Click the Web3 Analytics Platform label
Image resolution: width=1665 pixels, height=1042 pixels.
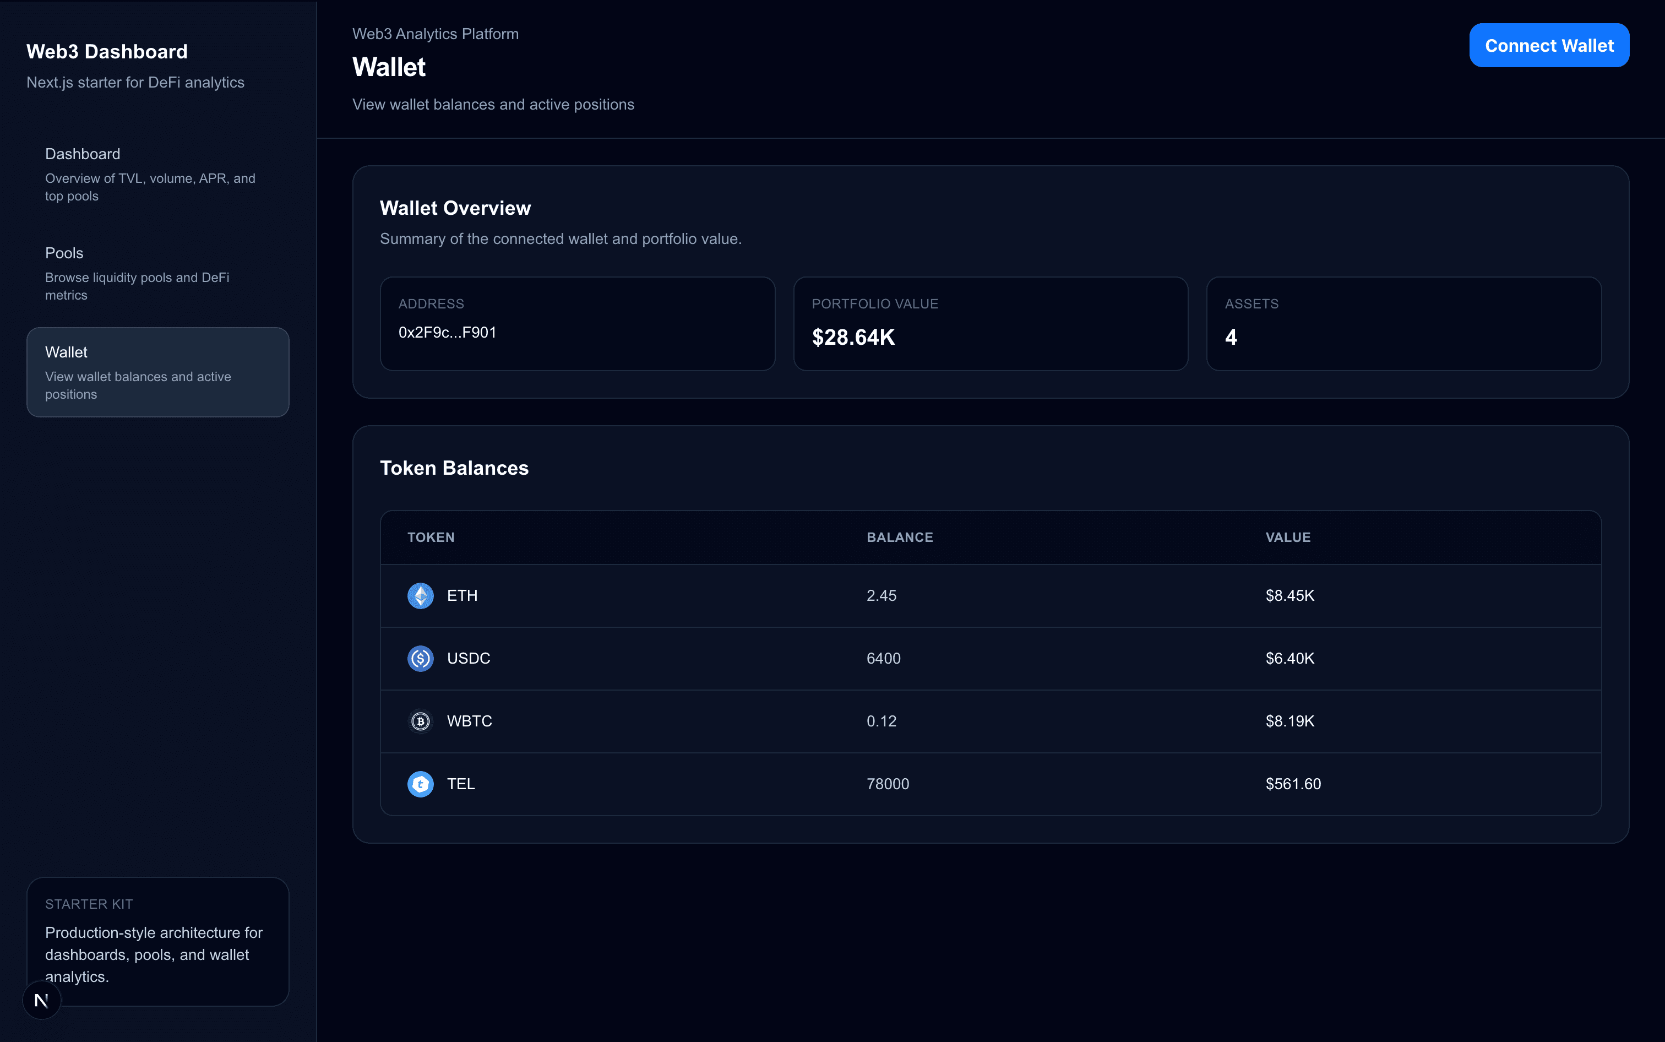pos(436,34)
